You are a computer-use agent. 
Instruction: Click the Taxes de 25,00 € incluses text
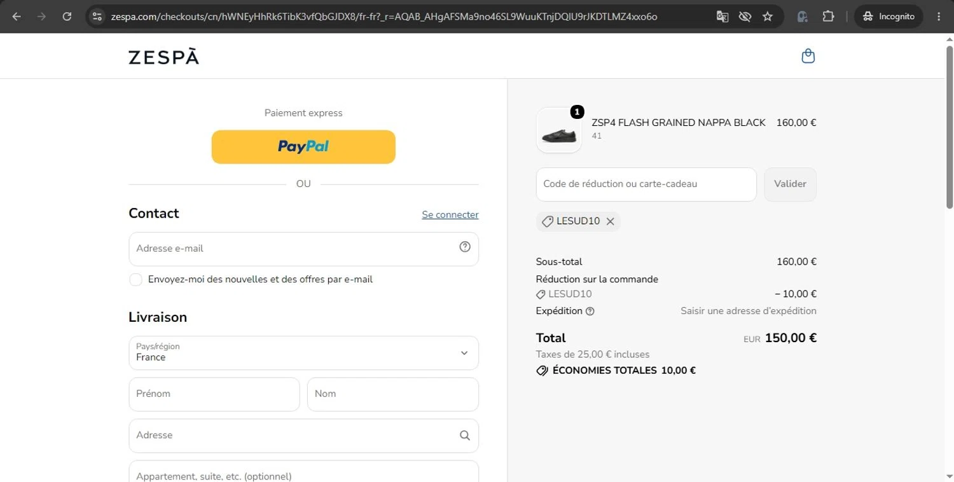593,355
